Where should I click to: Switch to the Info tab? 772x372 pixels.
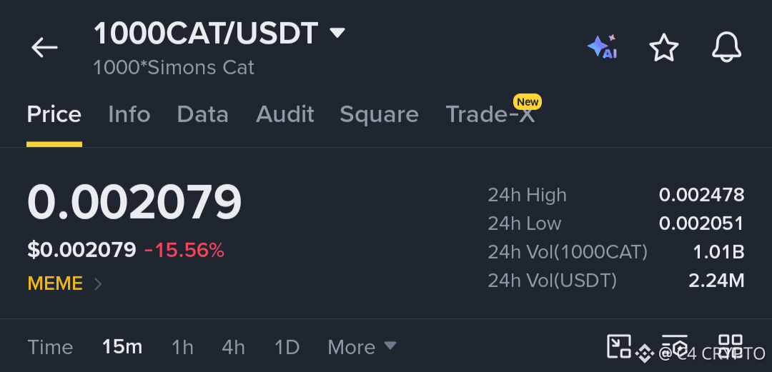click(x=129, y=114)
